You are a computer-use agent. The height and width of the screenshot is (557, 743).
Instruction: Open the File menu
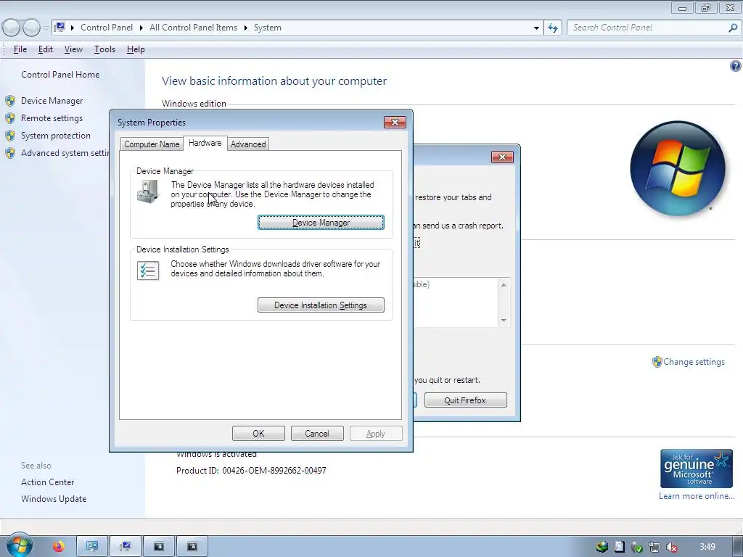click(20, 49)
